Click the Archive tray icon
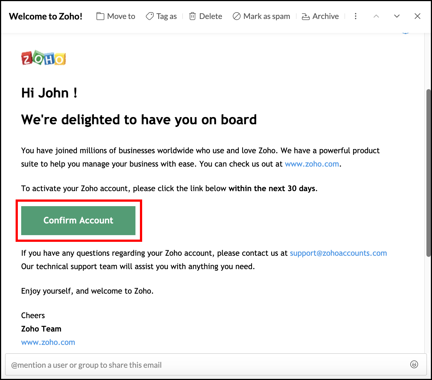The width and height of the screenshot is (432, 380). pyautogui.click(x=306, y=17)
